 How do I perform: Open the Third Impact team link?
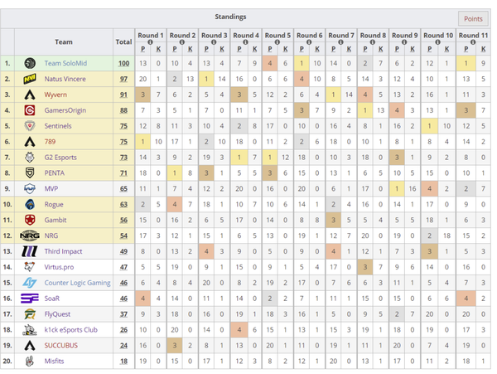(x=63, y=251)
